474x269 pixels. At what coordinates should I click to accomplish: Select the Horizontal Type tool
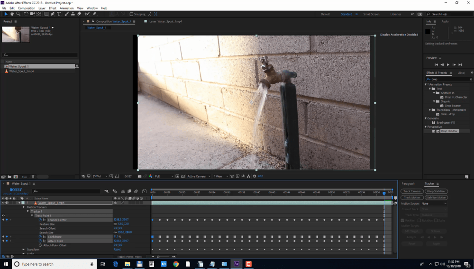[59, 14]
